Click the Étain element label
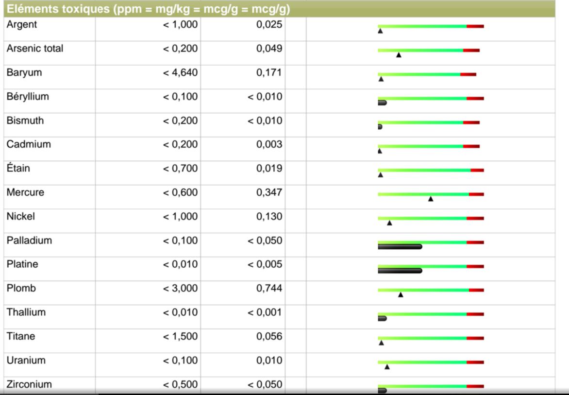 coord(18,169)
